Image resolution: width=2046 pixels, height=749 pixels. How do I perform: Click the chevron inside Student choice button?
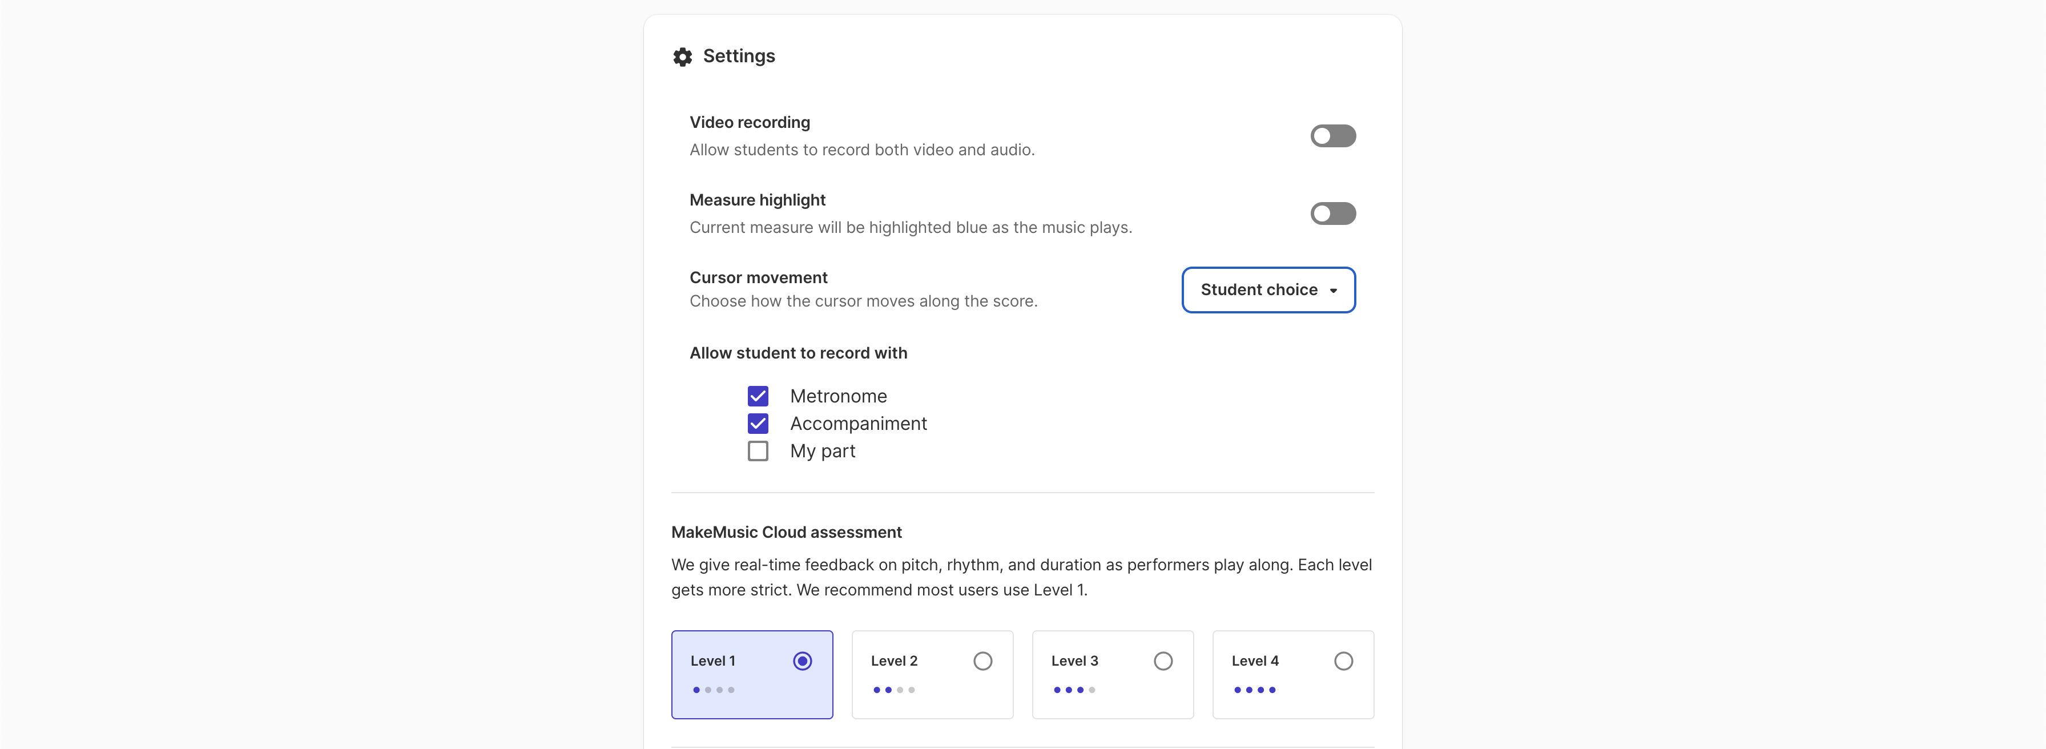click(1334, 290)
